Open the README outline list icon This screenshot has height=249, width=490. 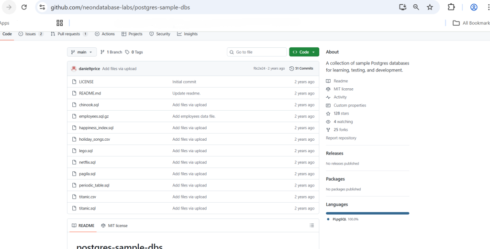[x=312, y=226]
